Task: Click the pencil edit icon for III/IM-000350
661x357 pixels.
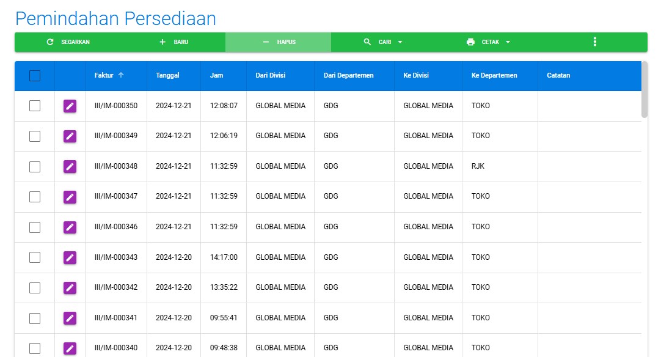Action: click(70, 106)
